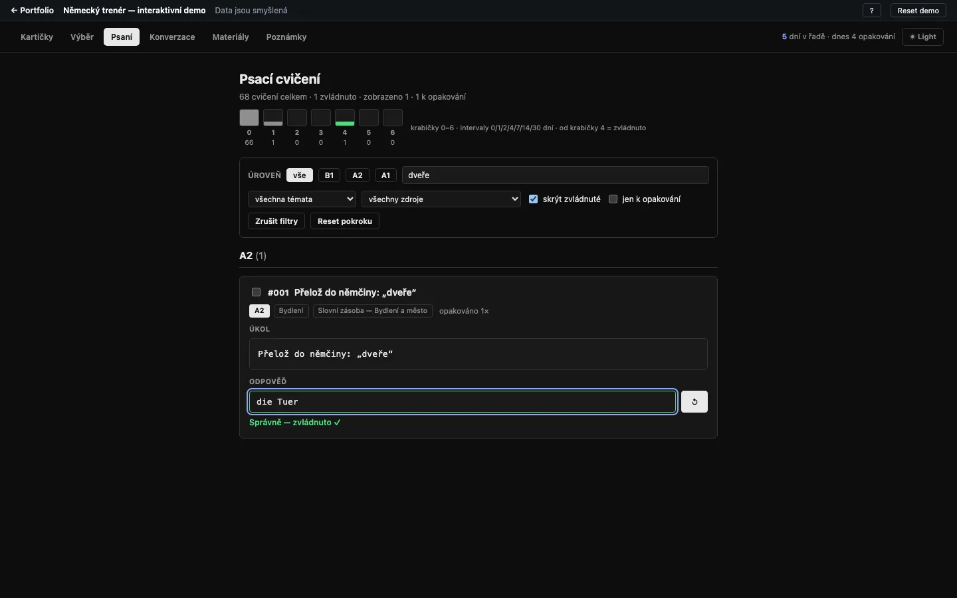Click the A2 (1) section heading

click(x=253, y=256)
